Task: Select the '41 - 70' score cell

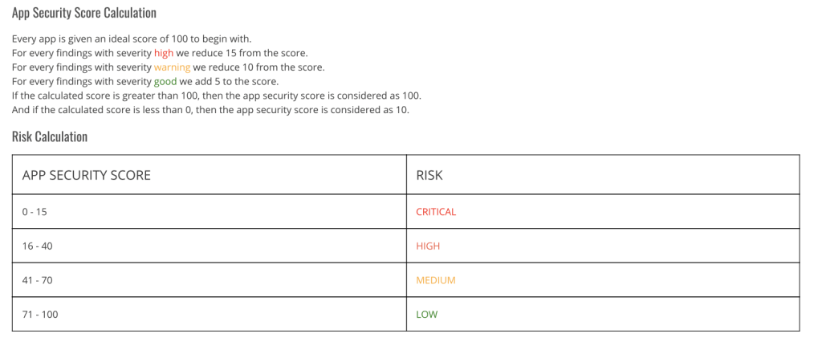Action: click(x=38, y=281)
